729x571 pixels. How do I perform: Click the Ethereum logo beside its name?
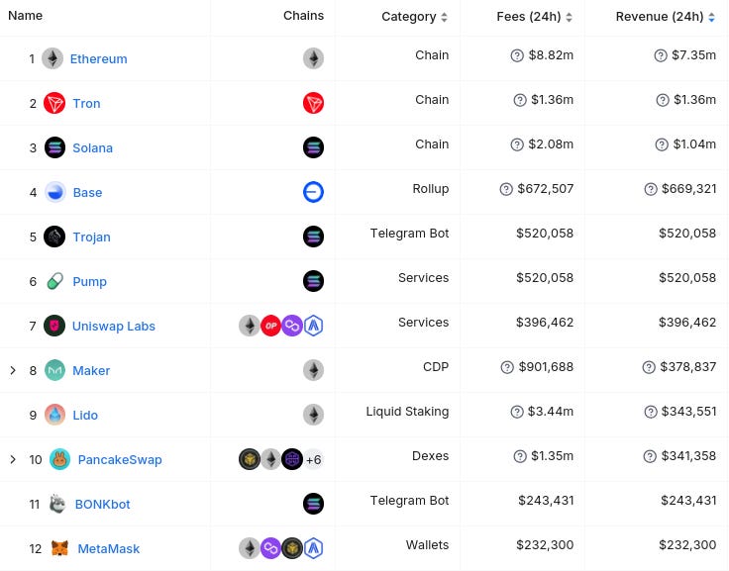pos(52,58)
